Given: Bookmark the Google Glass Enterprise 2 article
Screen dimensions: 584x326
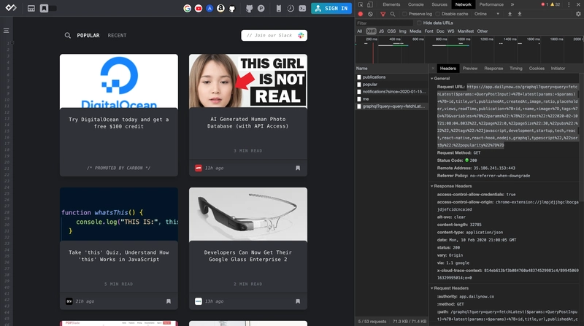Looking at the screenshot, I should click(298, 301).
